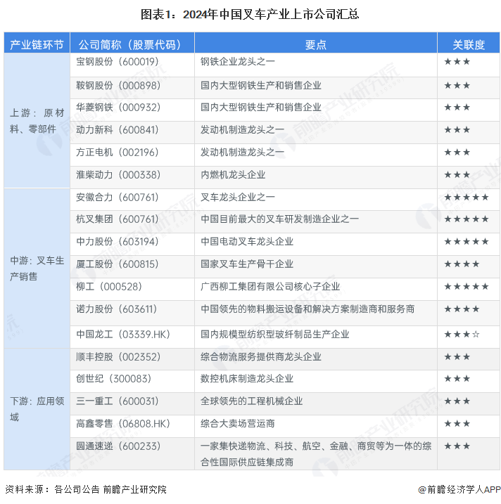Click the 中国龙工（03339.HK） cell
The width and height of the screenshot is (501, 504).
132,337
